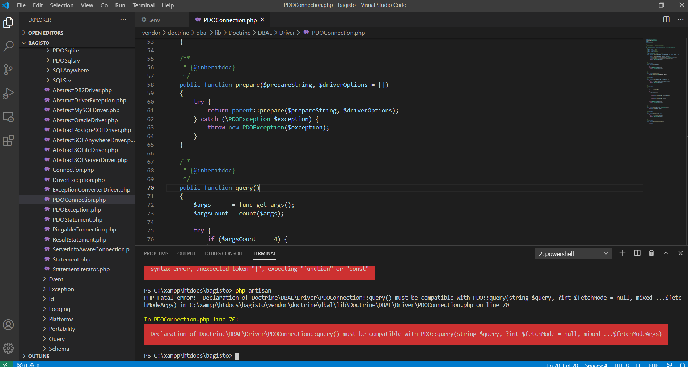Viewport: 688px width, 367px height.
Task: Click the remote window status bar icon
Action: tap(5, 364)
